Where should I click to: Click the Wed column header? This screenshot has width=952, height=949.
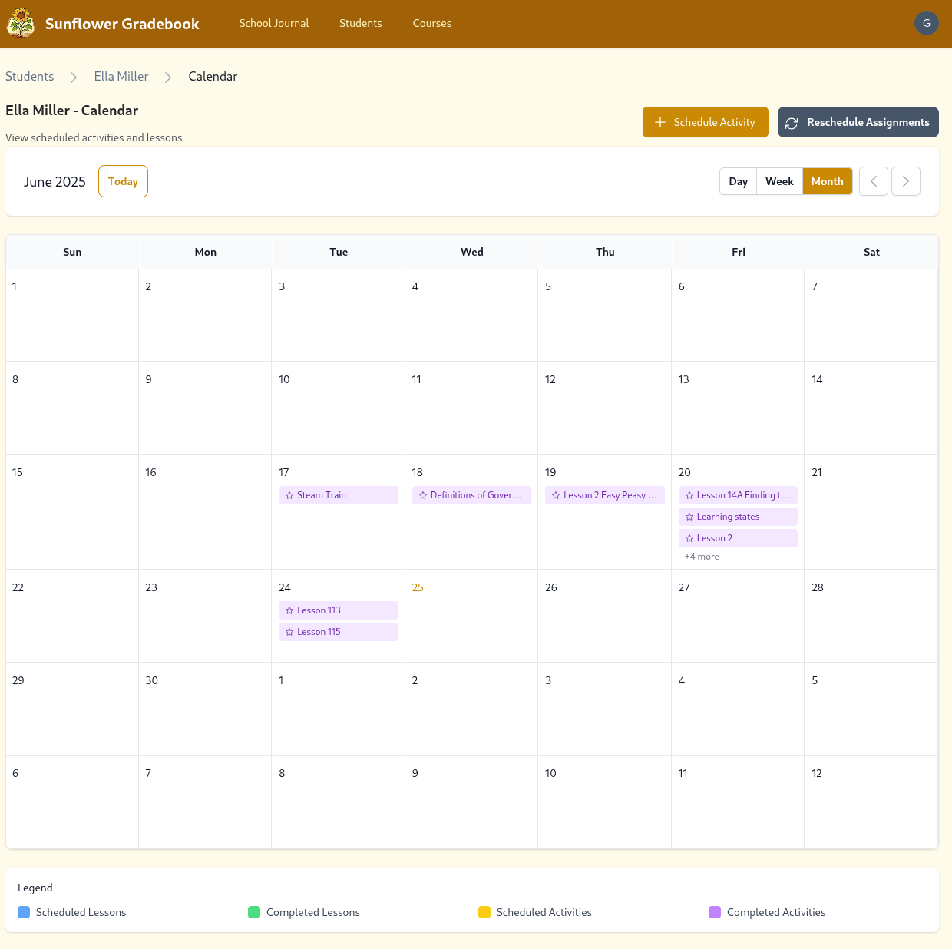472,252
